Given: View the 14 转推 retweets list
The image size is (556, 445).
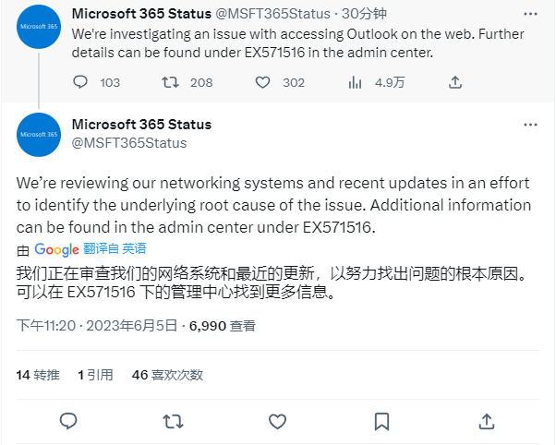Looking at the screenshot, I should point(38,375).
